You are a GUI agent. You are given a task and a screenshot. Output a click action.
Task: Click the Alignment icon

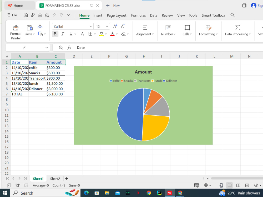click(145, 28)
